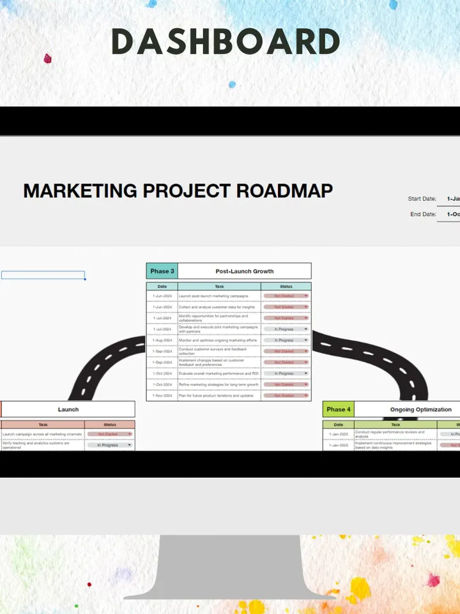Click the Marketing Project Roadmap heading
This screenshot has height=614, width=460.
(x=178, y=191)
